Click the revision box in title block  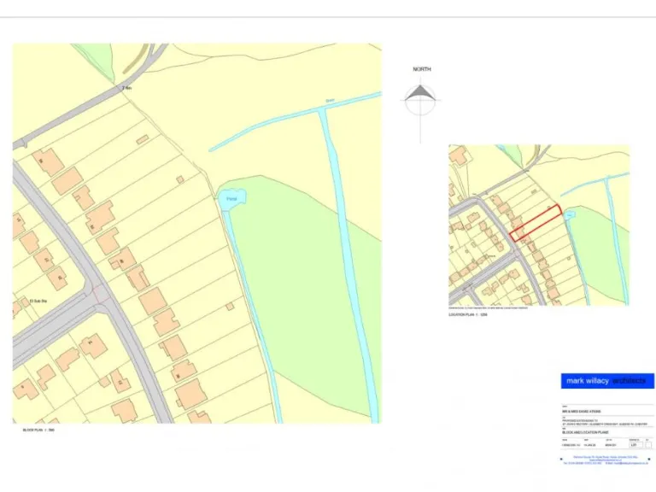(648, 445)
